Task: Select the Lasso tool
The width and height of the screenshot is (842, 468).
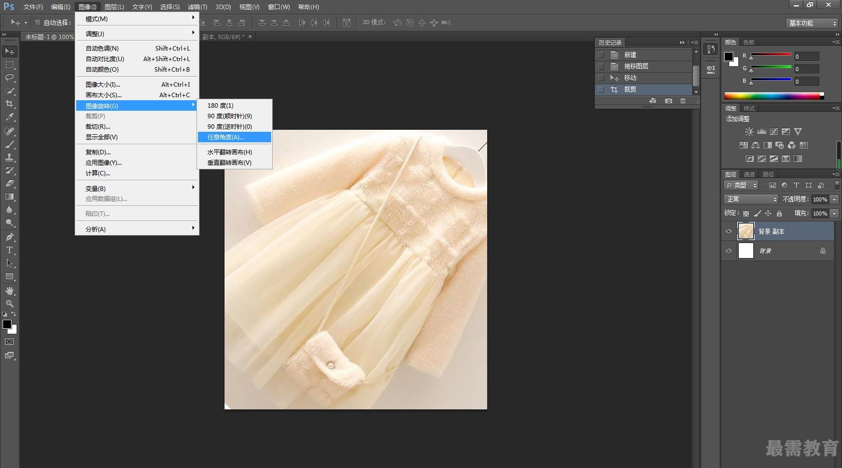Action: (10, 78)
